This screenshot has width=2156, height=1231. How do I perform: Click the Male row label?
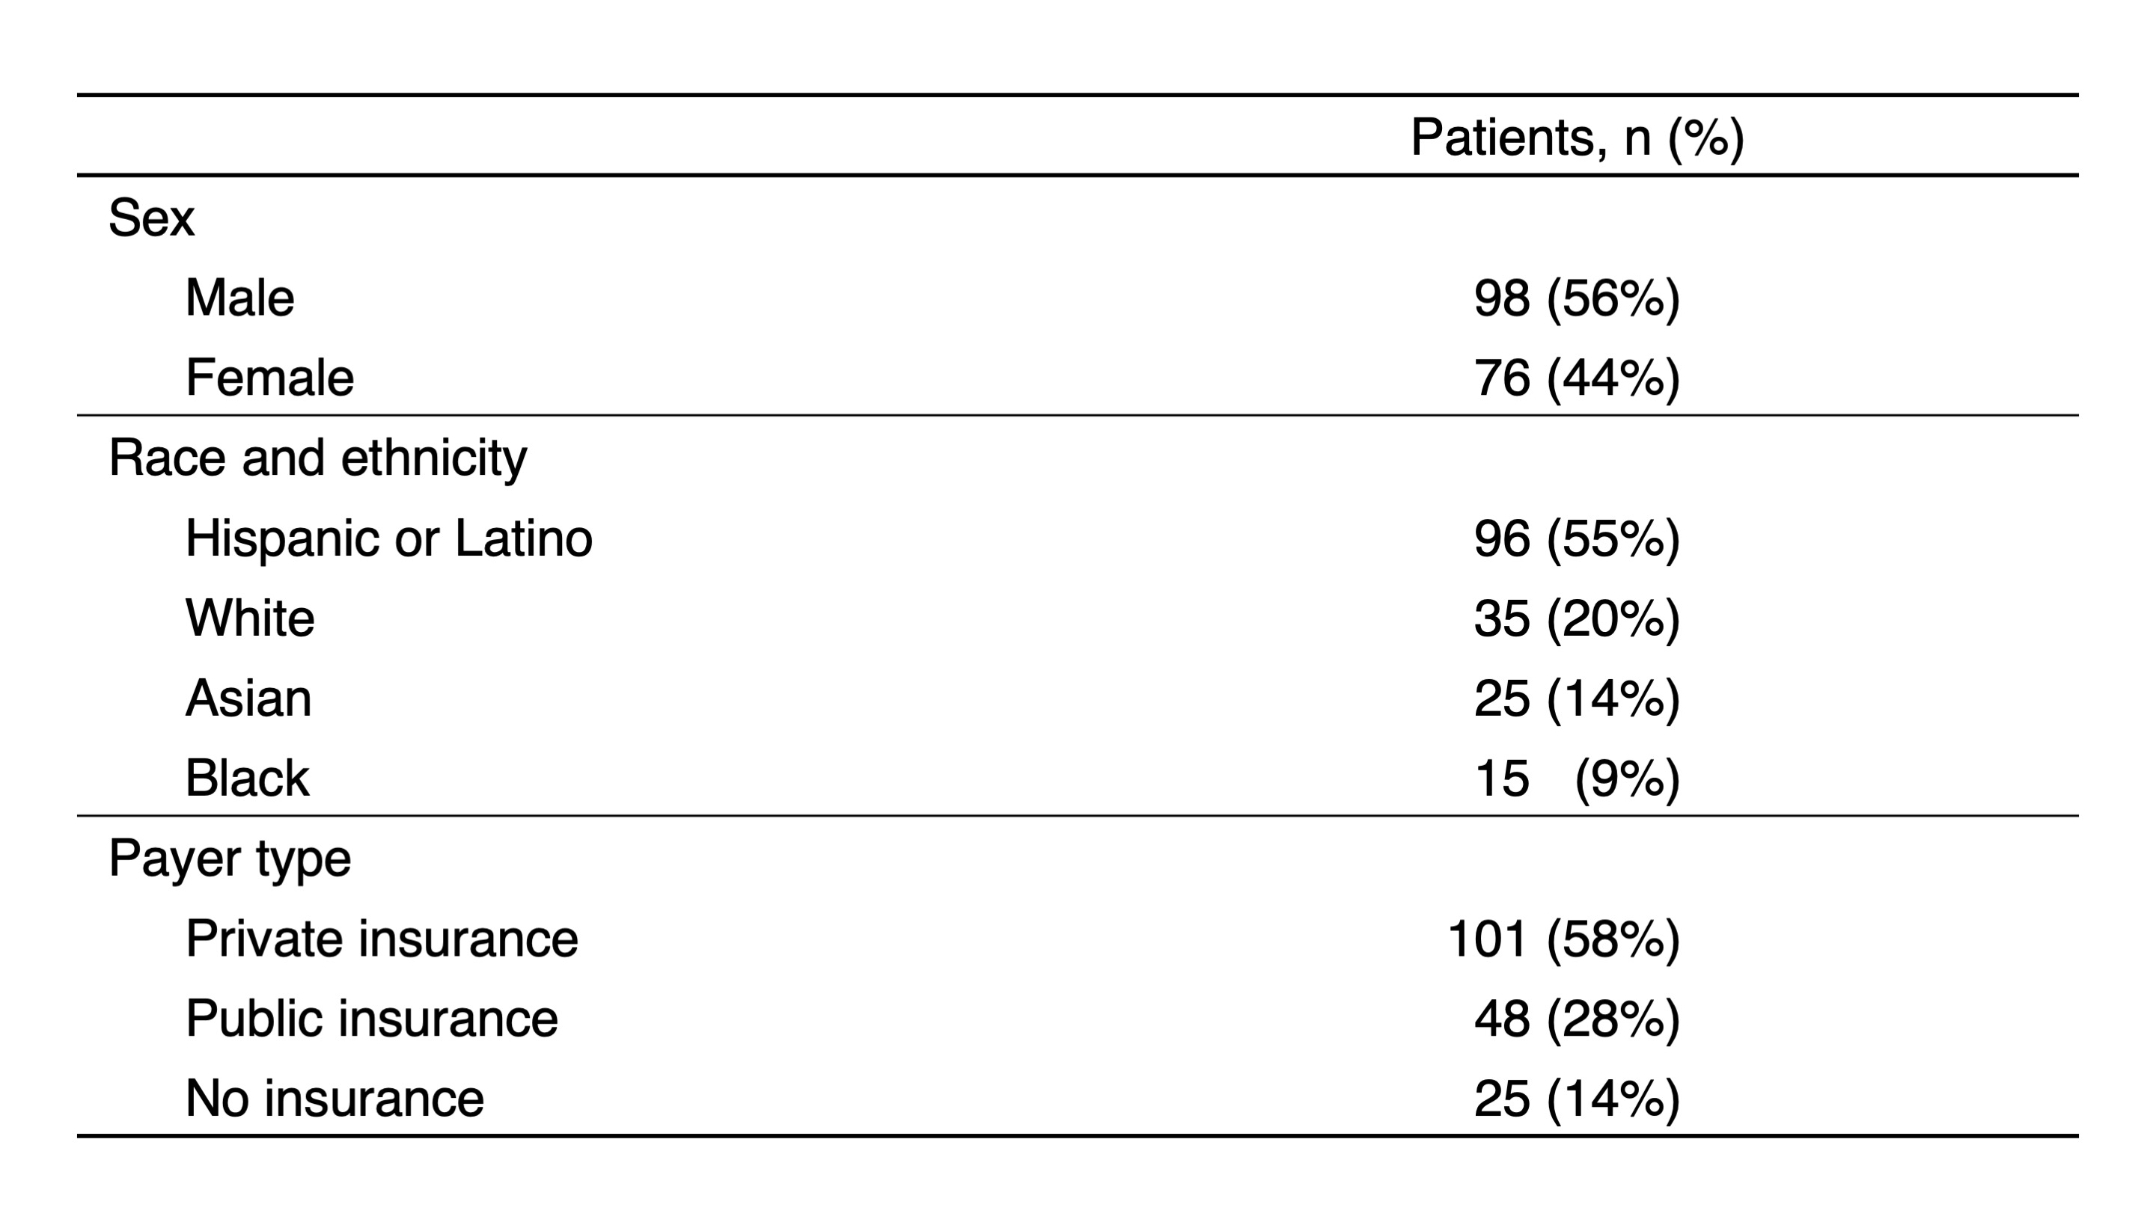click(x=239, y=298)
